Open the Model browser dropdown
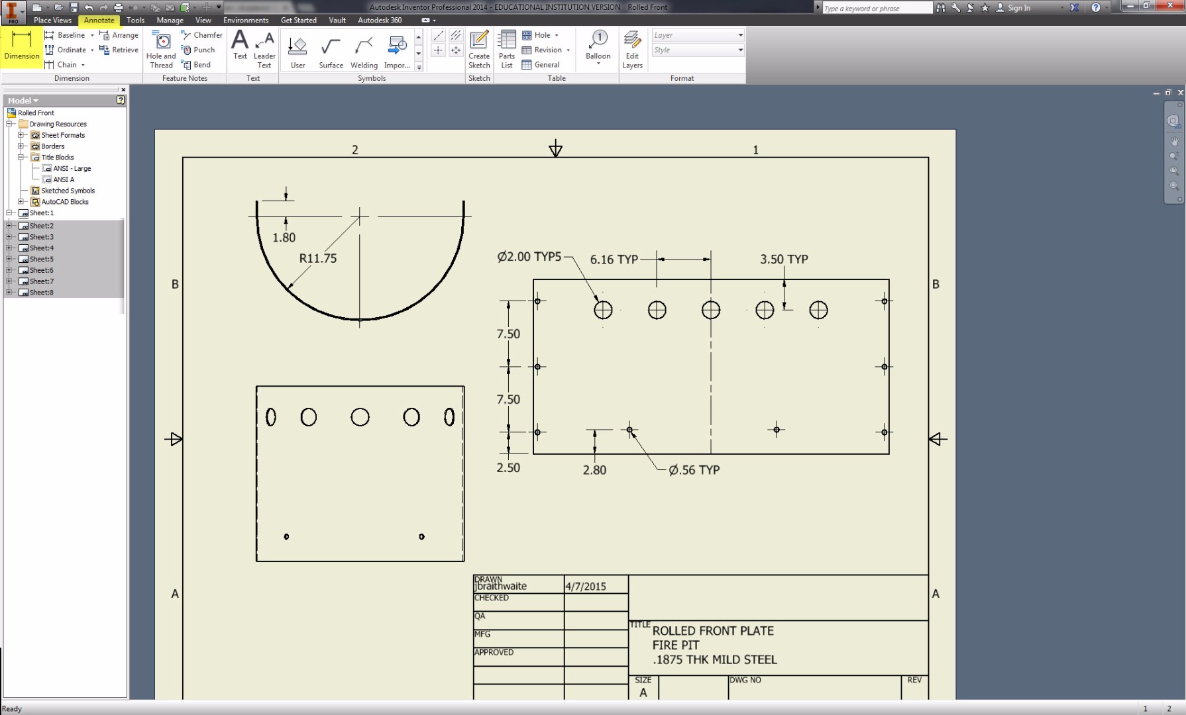This screenshot has width=1186, height=715. 23,101
